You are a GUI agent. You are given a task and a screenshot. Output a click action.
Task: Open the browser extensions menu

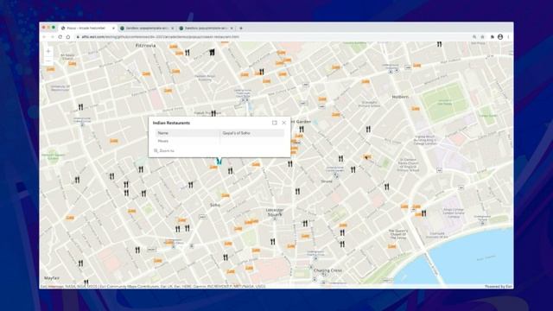[x=492, y=36]
